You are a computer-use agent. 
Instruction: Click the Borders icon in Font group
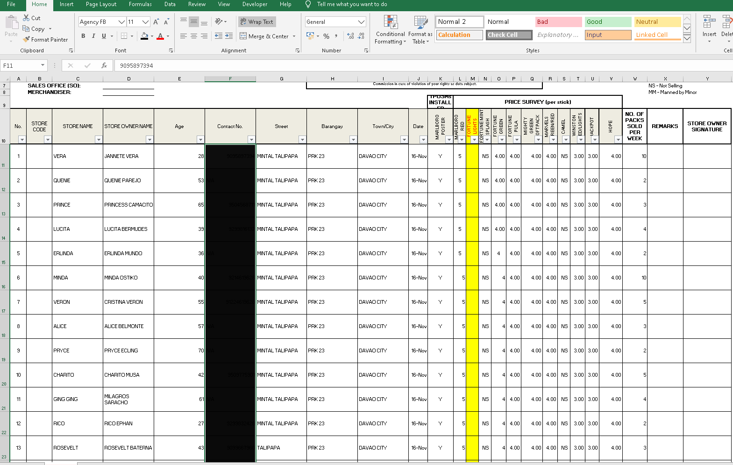(x=124, y=36)
